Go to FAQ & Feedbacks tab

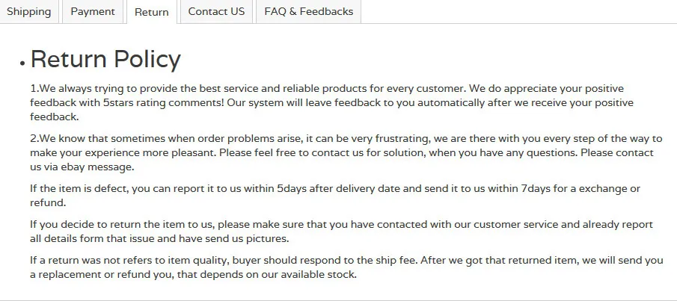pos(309,12)
